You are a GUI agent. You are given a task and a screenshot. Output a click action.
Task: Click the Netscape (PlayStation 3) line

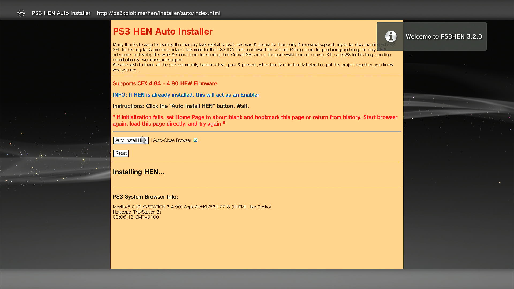point(137,212)
